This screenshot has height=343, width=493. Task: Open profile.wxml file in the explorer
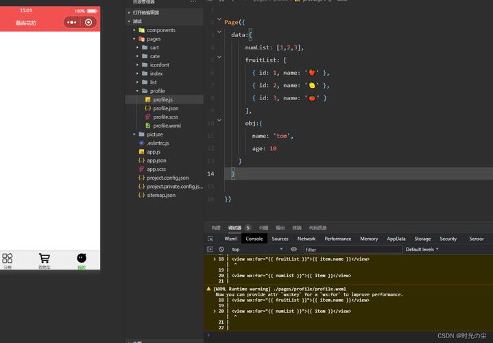[x=167, y=126]
